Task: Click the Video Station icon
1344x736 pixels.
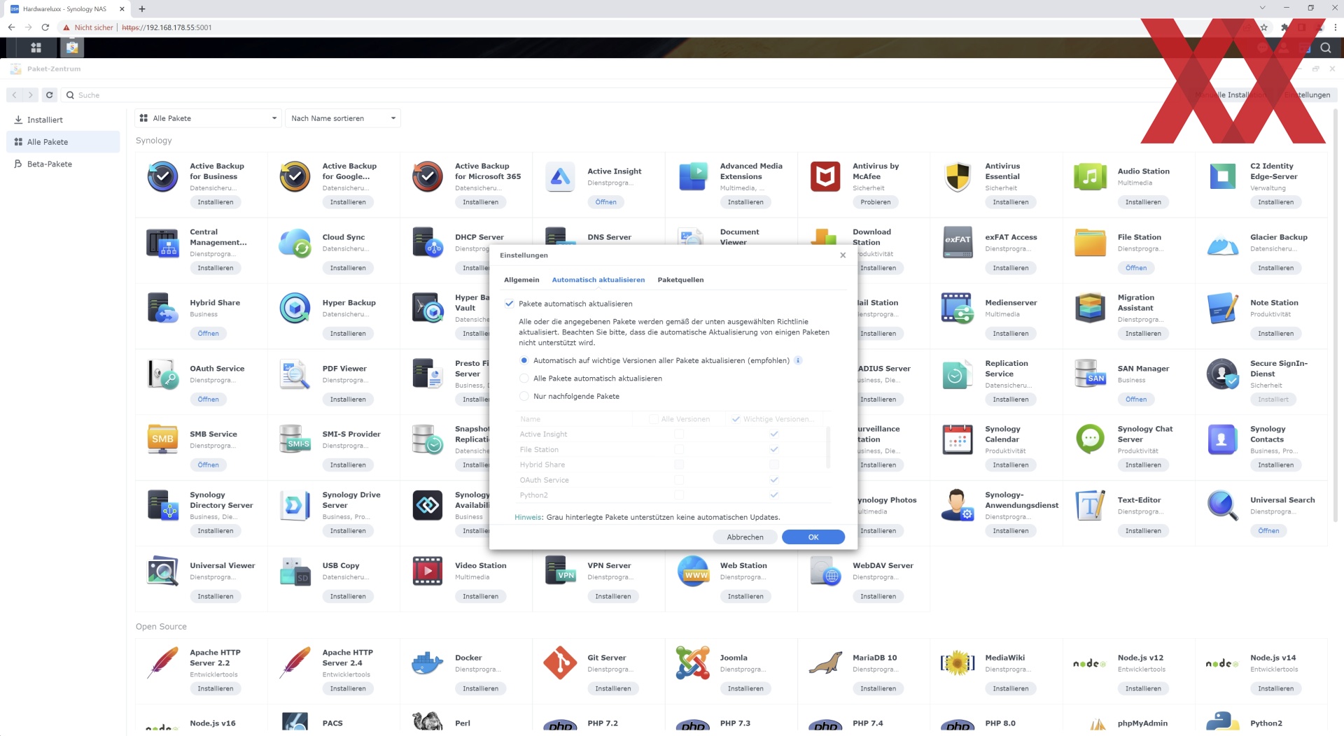Action: point(428,571)
